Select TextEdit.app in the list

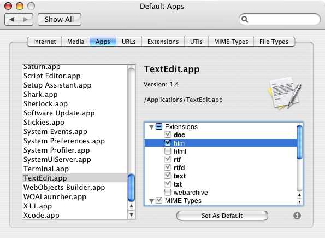pyautogui.click(x=75, y=178)
